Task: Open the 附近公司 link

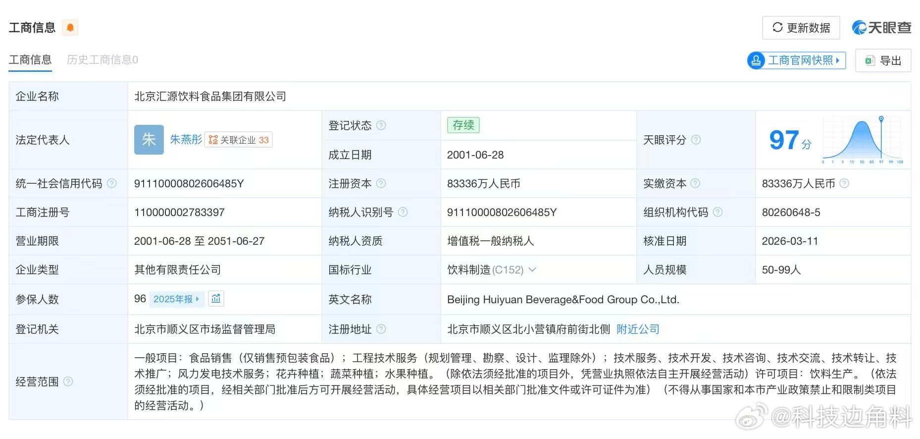Action: click(638, 329)
